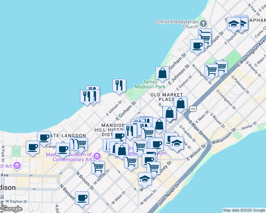Click the Christ Presbyterian Church label
Screen dimensions: 266x213
pyautogui.click(x=177, y=24)
